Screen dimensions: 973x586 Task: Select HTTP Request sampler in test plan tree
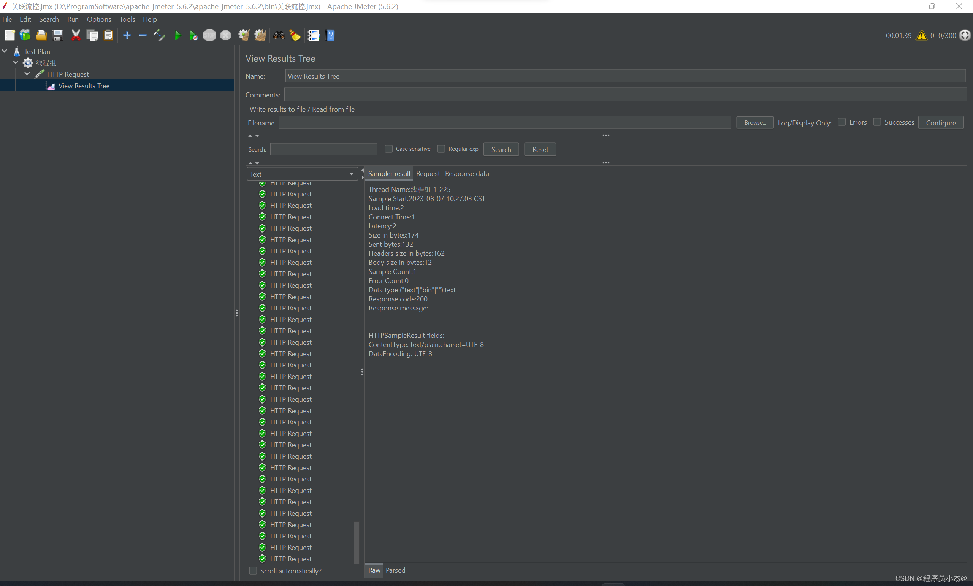click(68, 74)
